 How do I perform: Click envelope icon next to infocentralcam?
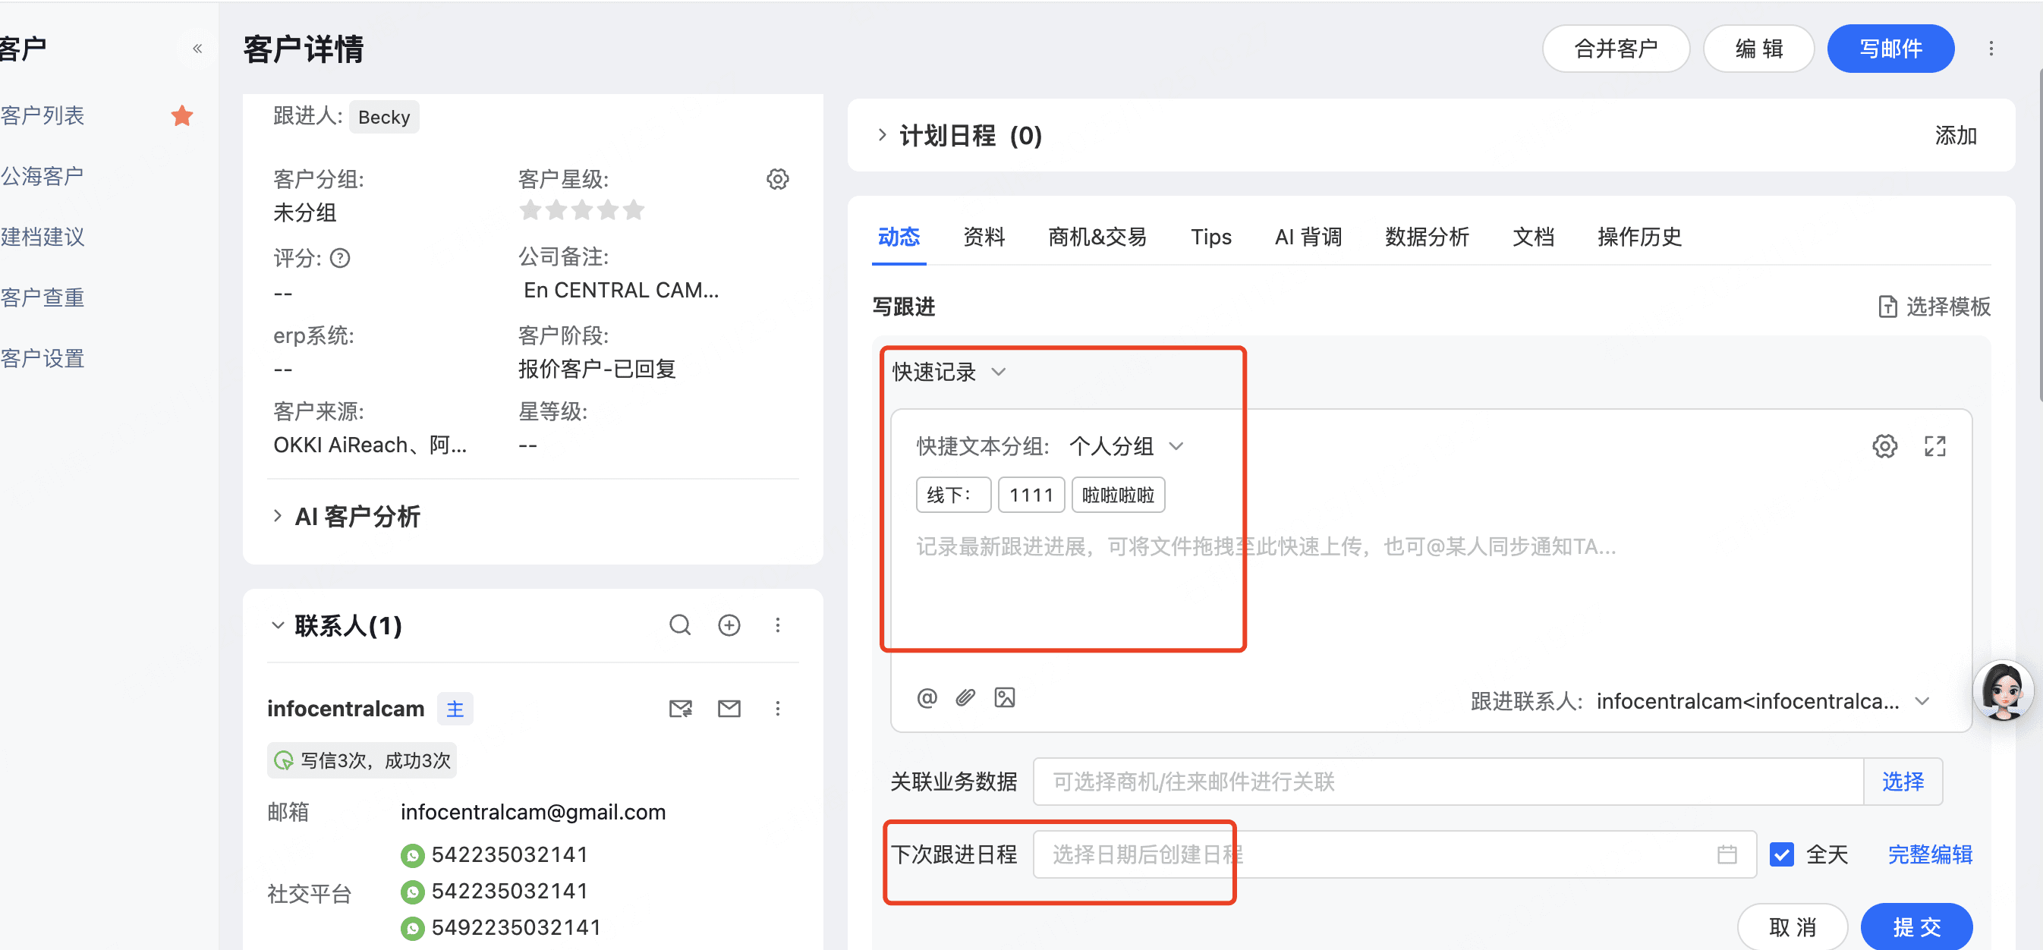(729, 709)
